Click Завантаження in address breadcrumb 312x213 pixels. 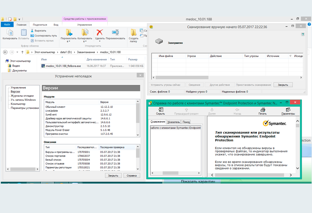tap(86, 52)
